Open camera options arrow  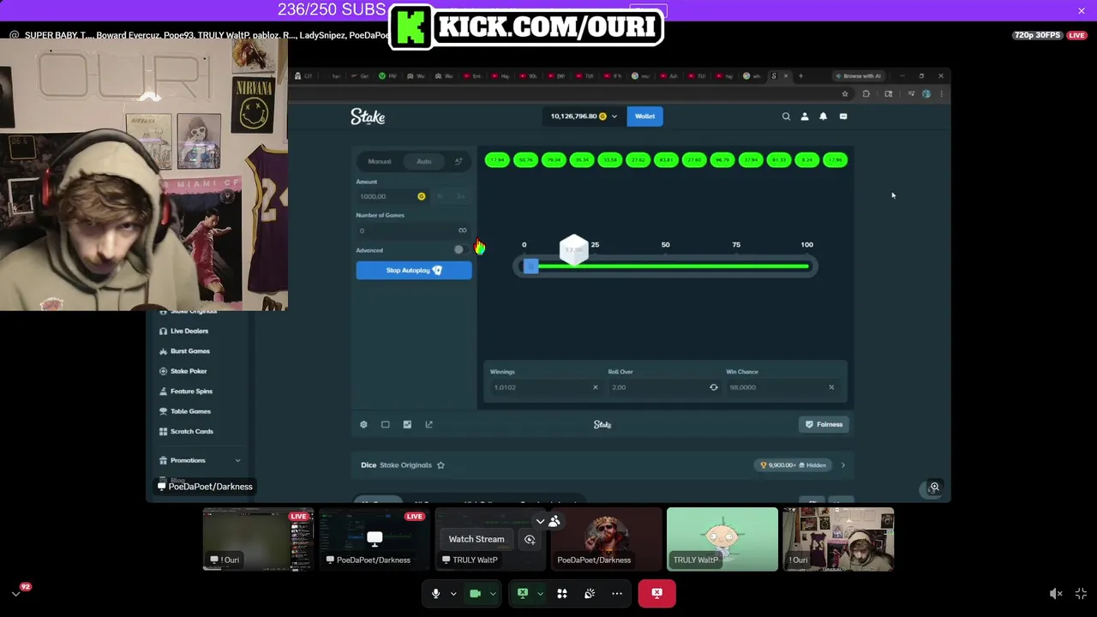[493, 593]
